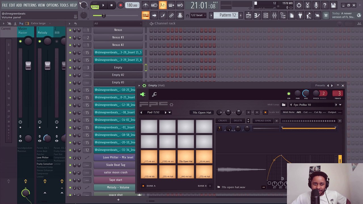Select Bank B radio button
The width and height of the screenshot is (363, 204).
pos(210,186)
